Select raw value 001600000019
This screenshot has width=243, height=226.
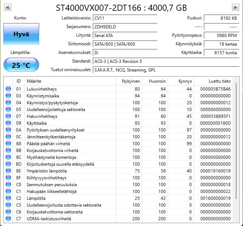(215, 198)
